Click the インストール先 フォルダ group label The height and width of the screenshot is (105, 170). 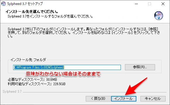[28, 60]
